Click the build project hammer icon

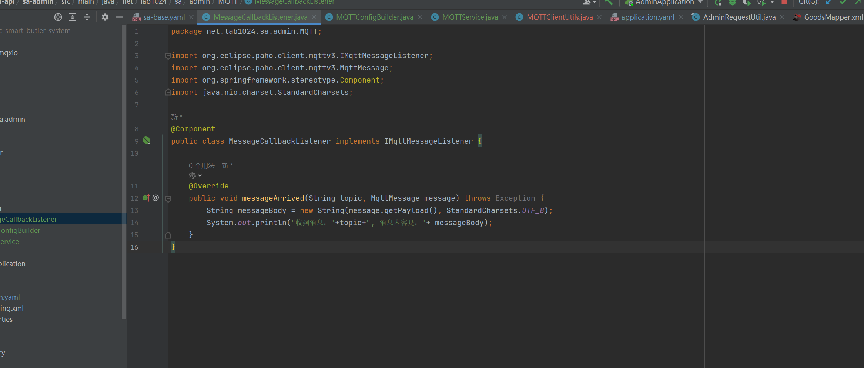click(609, 2)
